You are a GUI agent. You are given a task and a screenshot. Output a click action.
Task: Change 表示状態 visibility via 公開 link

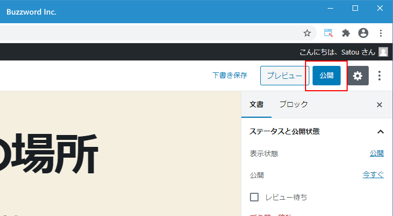point(377,153)
